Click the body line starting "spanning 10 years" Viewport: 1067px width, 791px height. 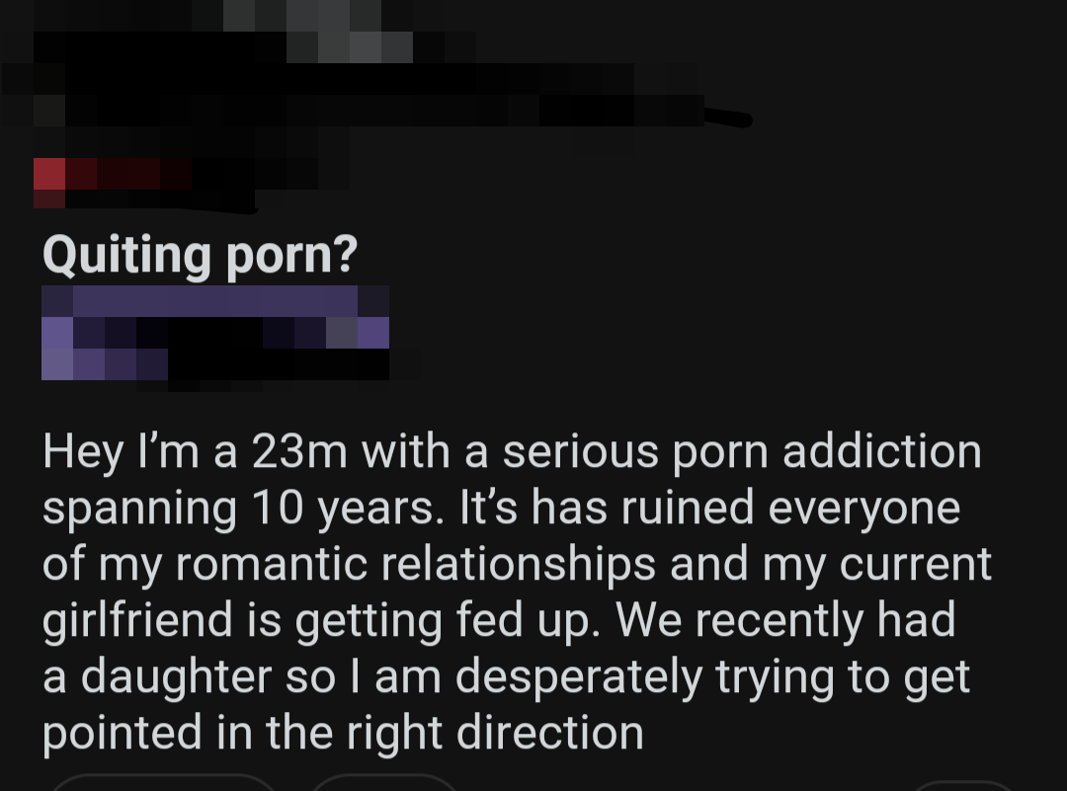(501, 508)
